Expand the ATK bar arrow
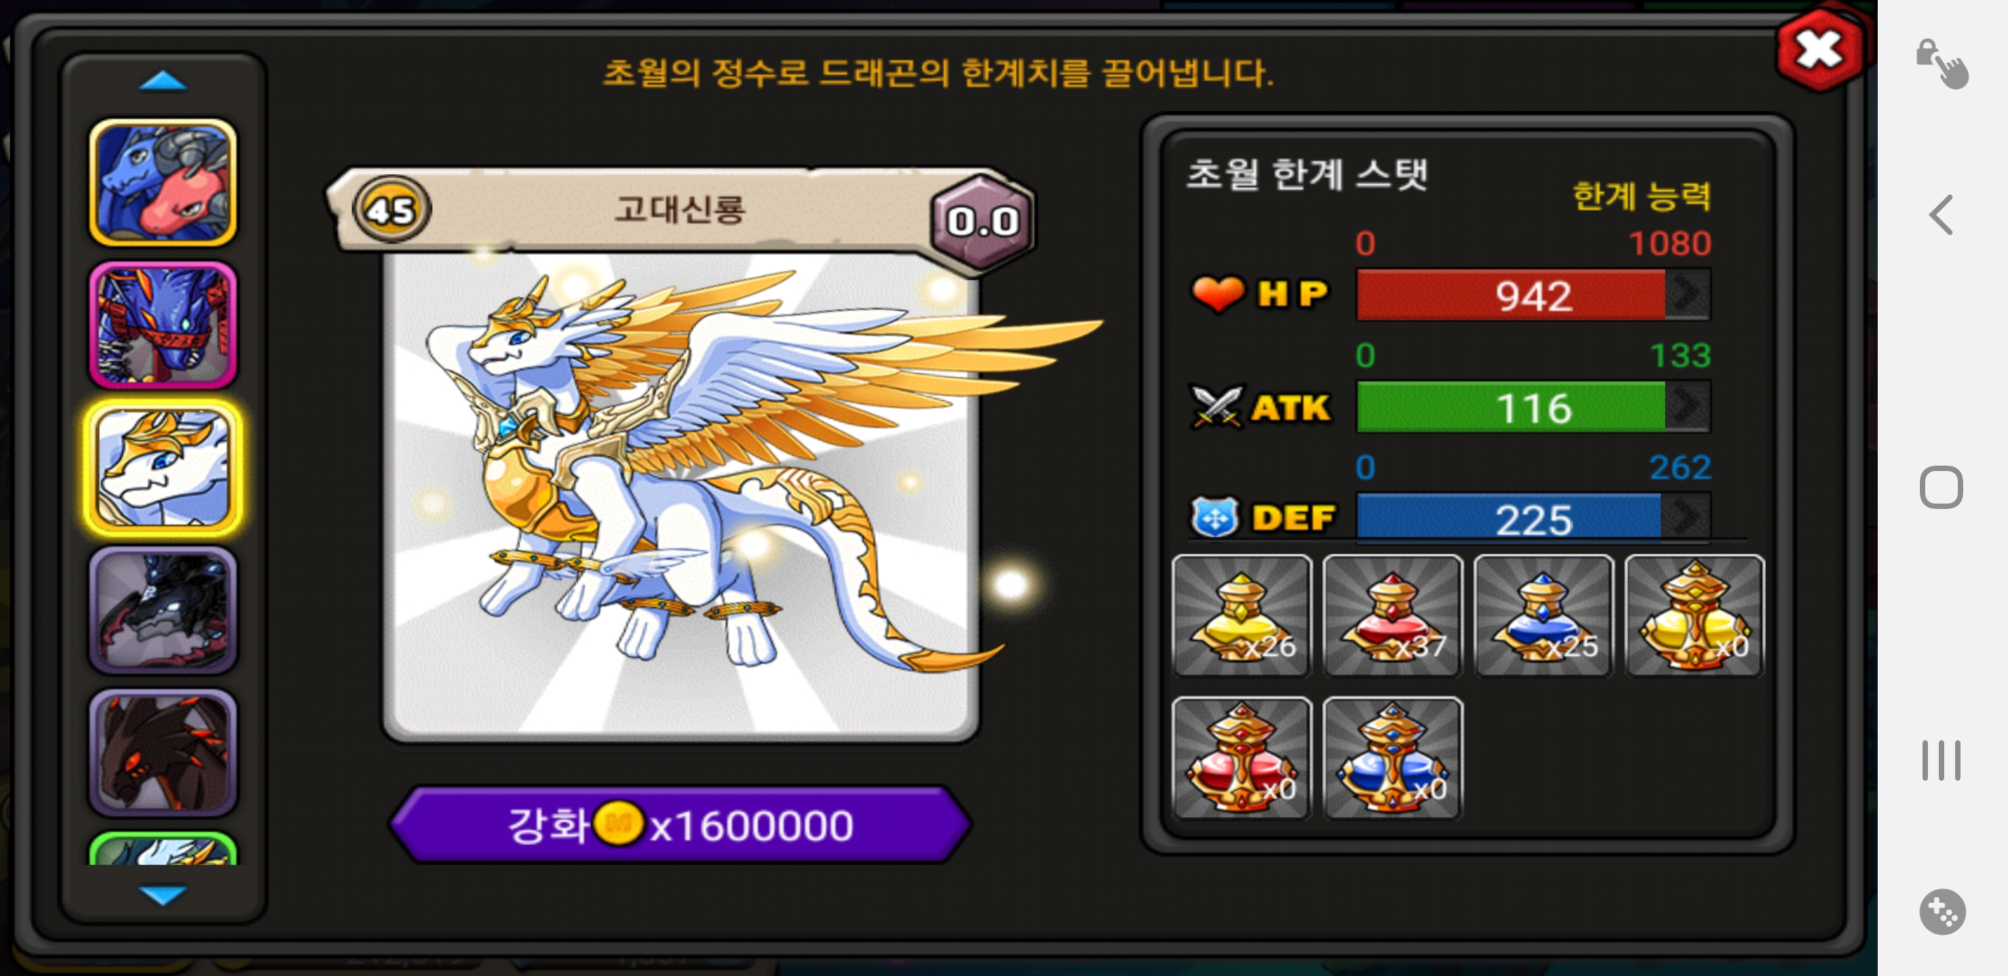This screenshot has height=976, width=2008. click(1687, 407)
